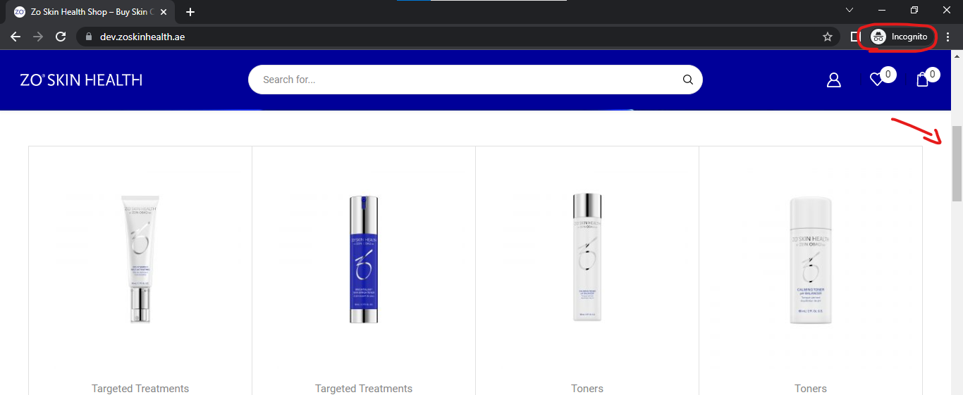Reload the page with the refresh icon
Viewport: 963px width, 395px height.
61,37
